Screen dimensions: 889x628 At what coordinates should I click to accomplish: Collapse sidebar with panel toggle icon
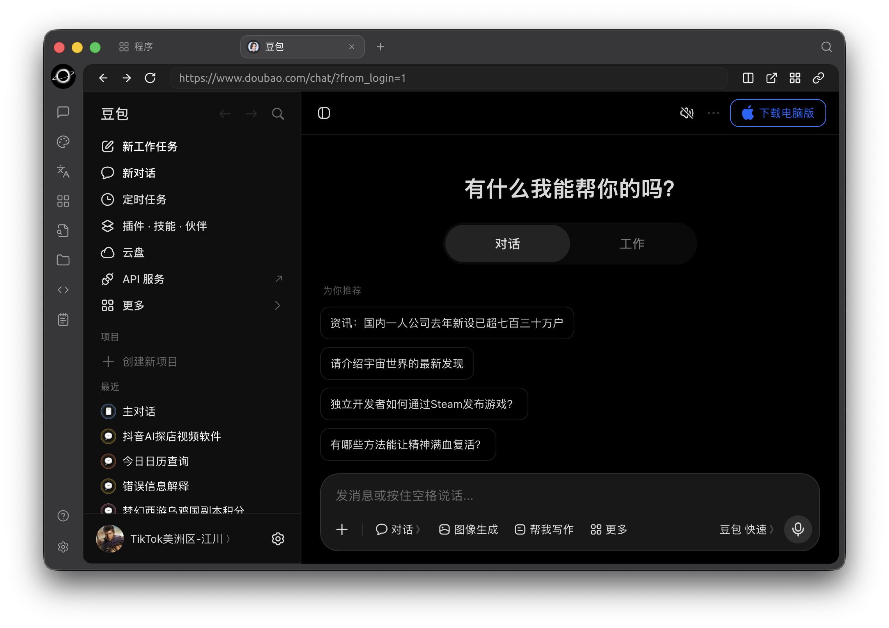coord(324,113)
